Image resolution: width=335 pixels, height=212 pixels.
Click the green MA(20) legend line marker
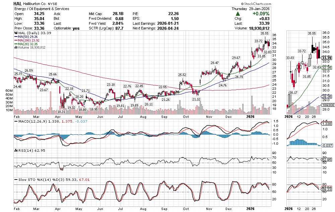point(15,44)
